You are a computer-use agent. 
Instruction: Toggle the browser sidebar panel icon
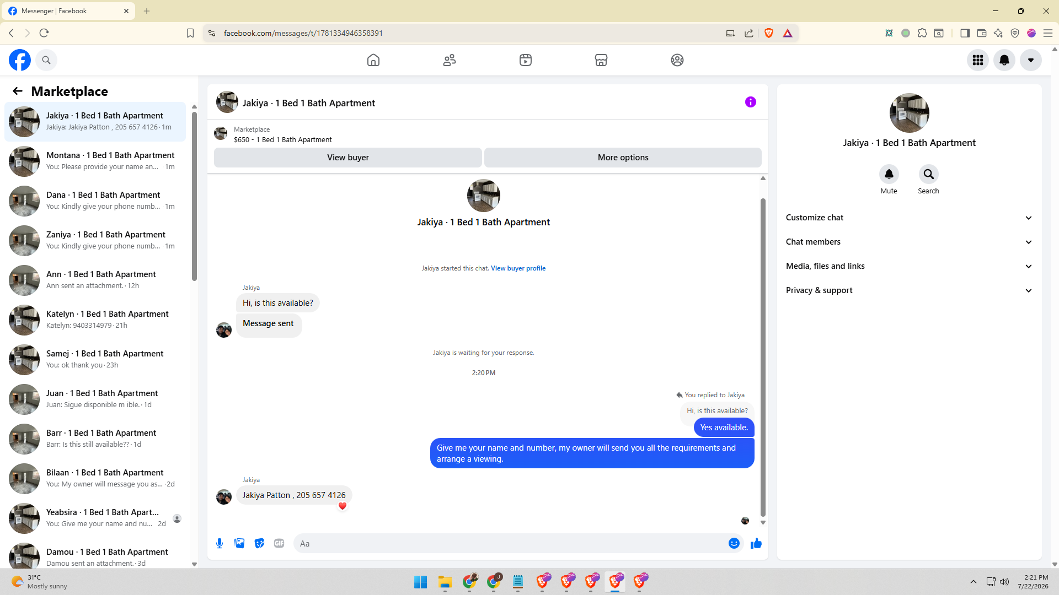point(965,33)
